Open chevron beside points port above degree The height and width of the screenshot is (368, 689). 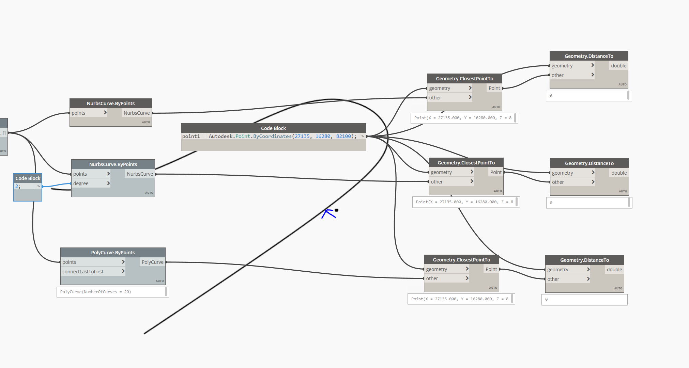108,174
